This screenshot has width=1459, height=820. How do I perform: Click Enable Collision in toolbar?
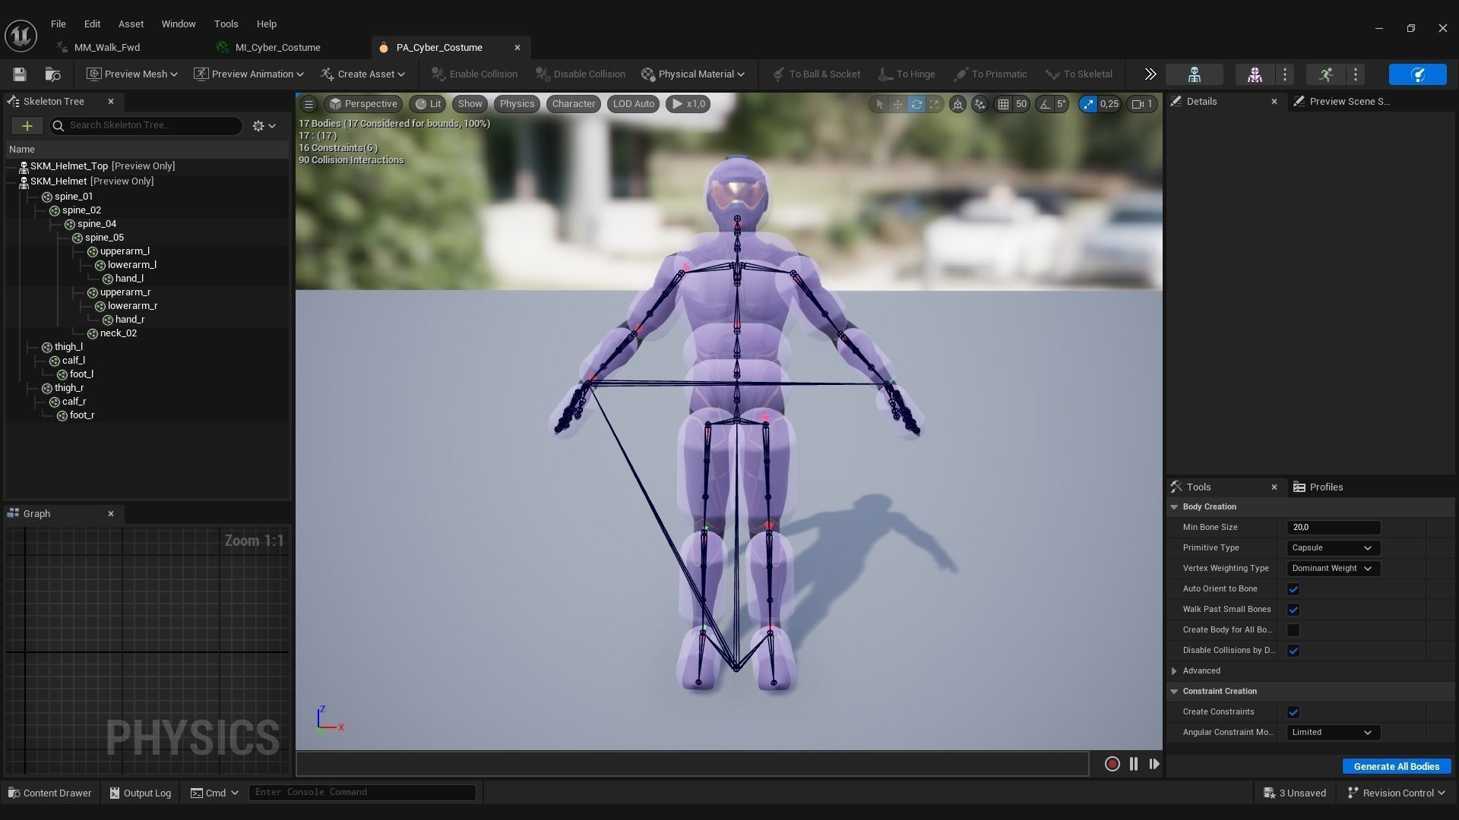pos(474,74)
